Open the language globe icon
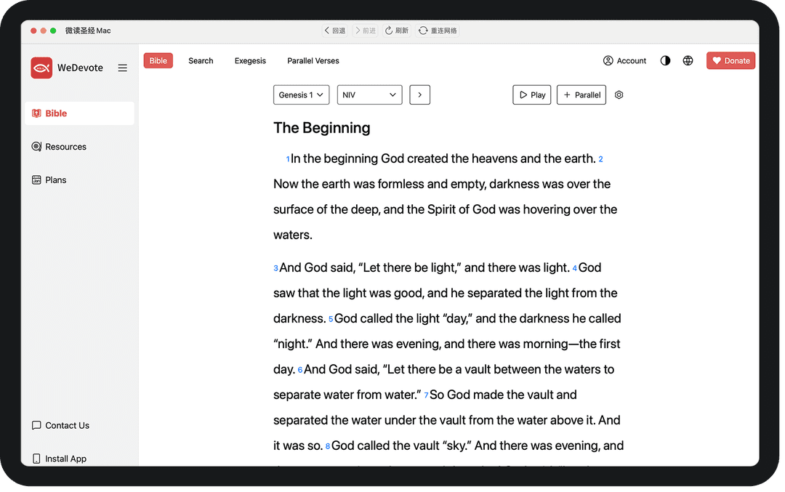785x492 pixels. 688,61
